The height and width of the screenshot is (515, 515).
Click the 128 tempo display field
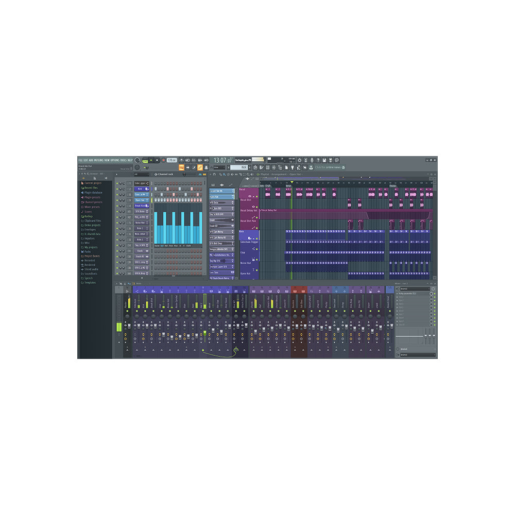click(171, 160)
